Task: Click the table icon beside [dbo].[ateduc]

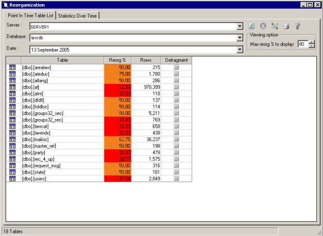Action: 12,74
